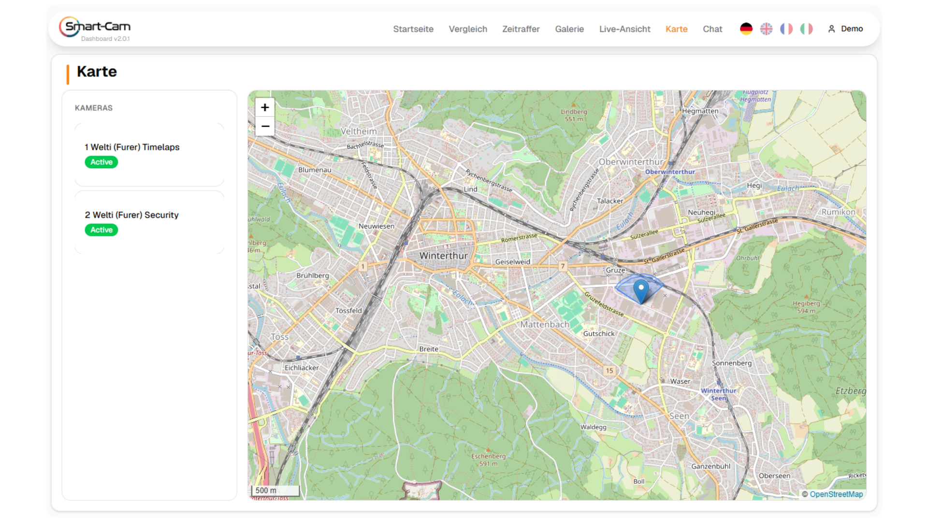The height and width of the screenshot is (522, 928).
Task: Click the Mattenbach district label
Action: point(545,324)
